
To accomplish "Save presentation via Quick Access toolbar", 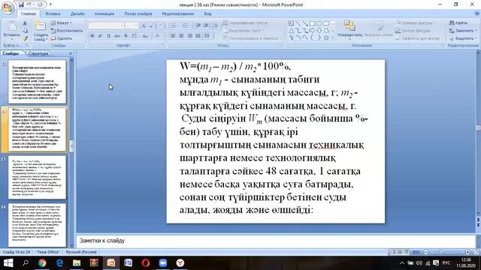I will point(21,4).
